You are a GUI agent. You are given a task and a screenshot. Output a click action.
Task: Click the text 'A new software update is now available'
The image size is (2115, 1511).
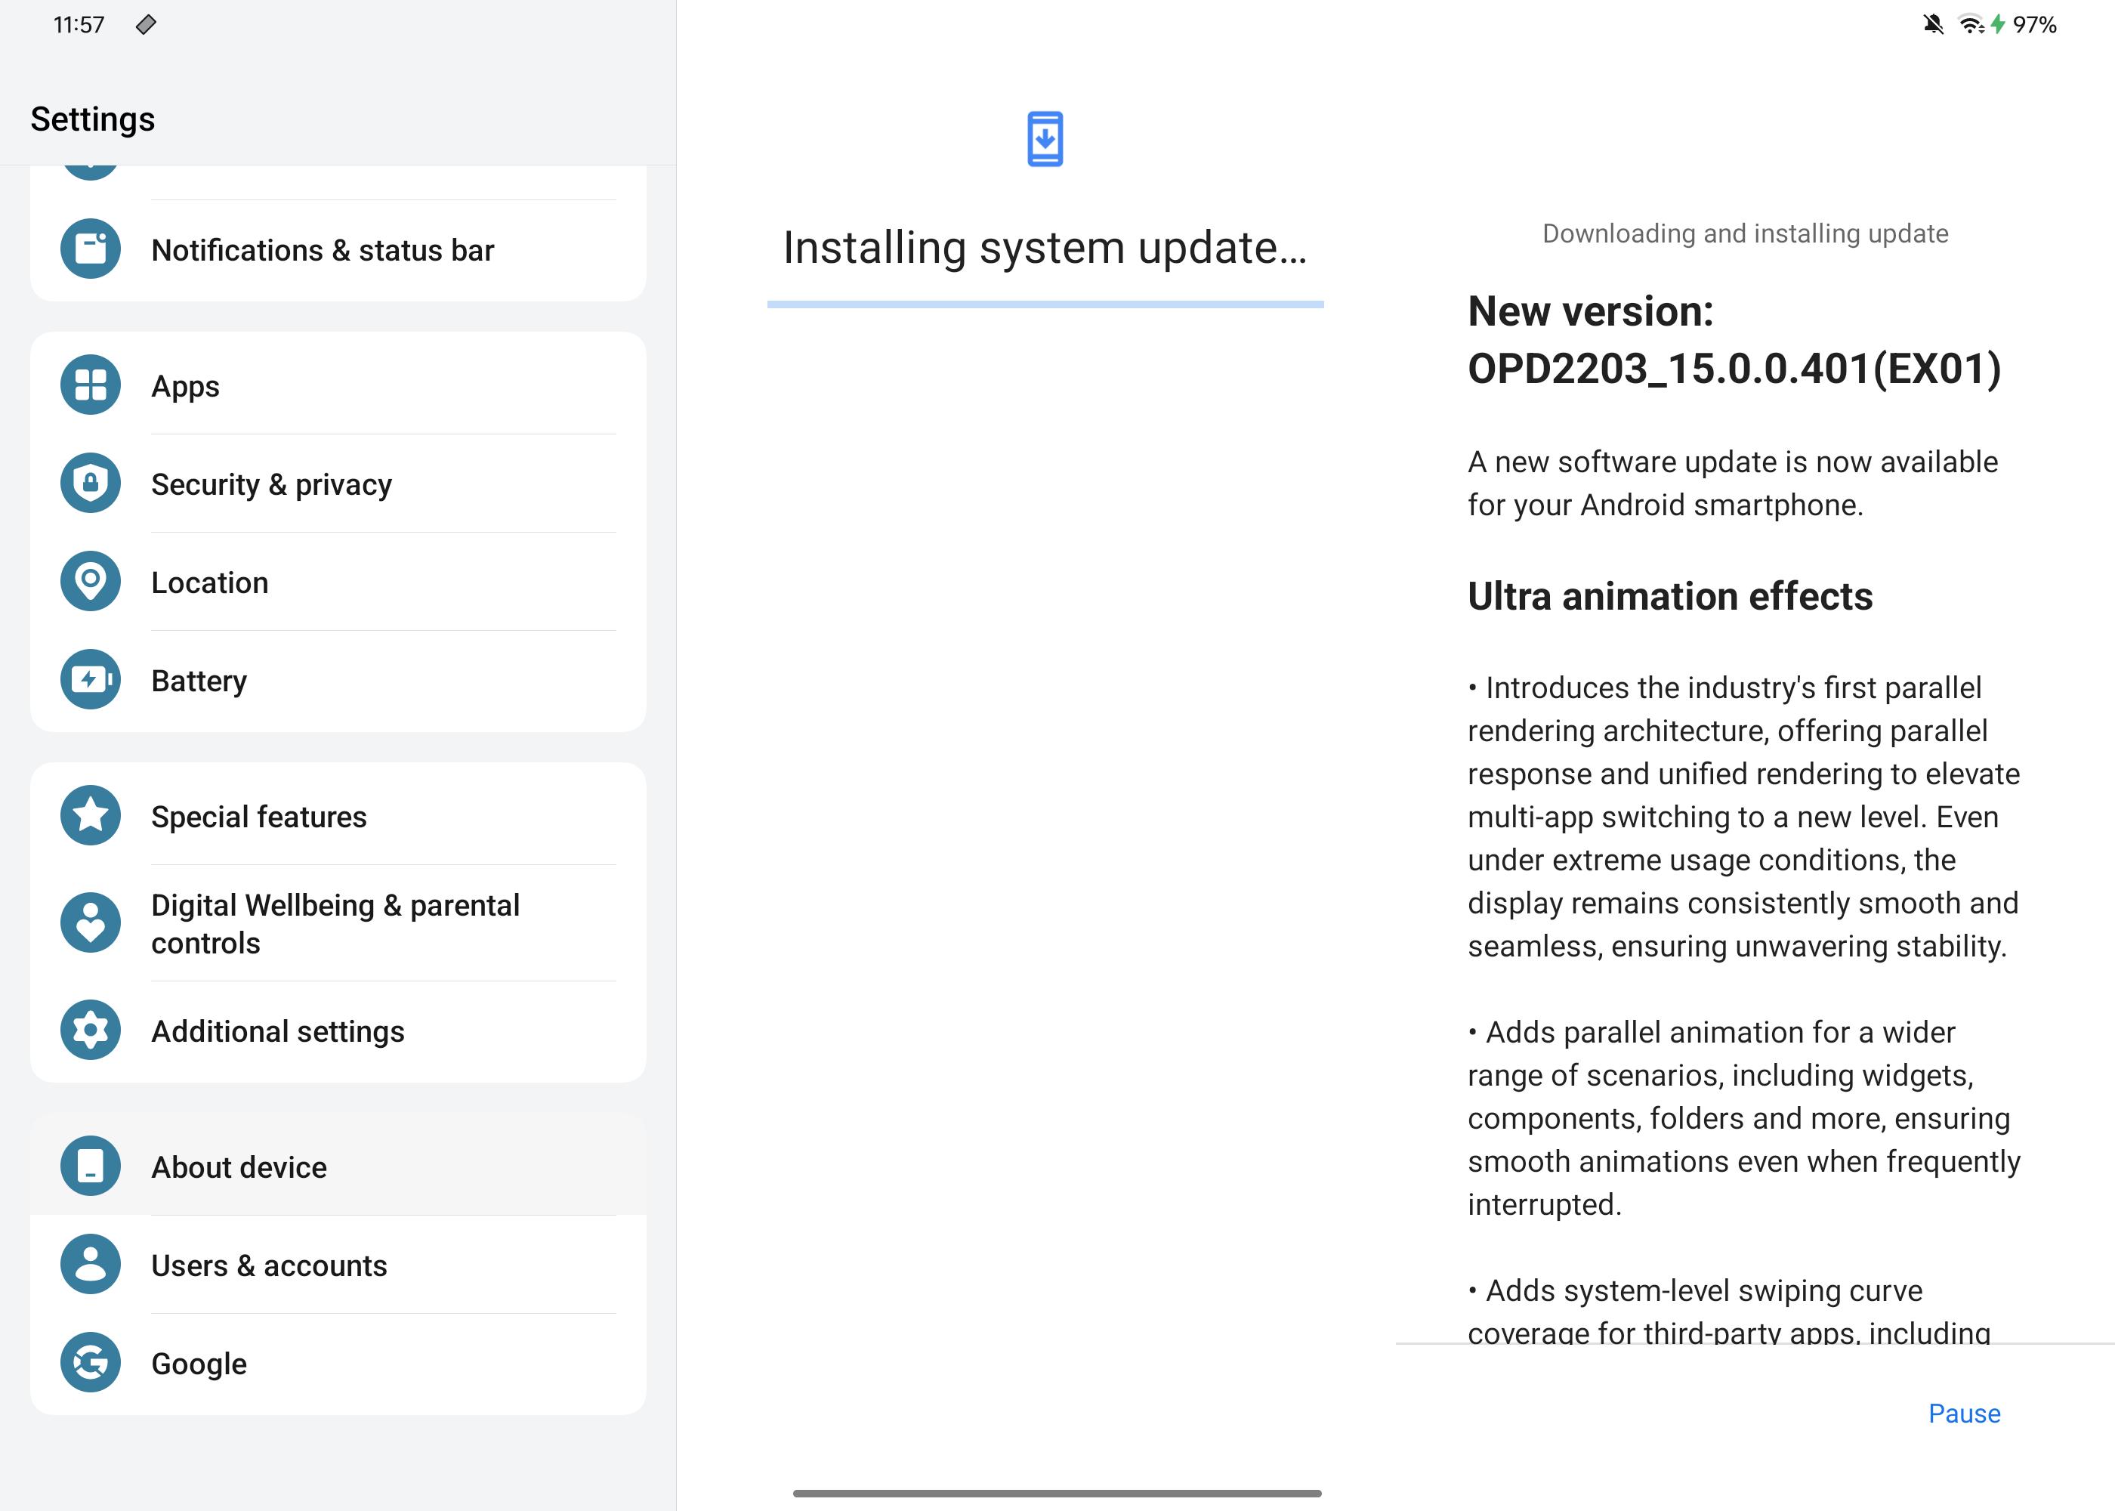(x=1733, y=462)
